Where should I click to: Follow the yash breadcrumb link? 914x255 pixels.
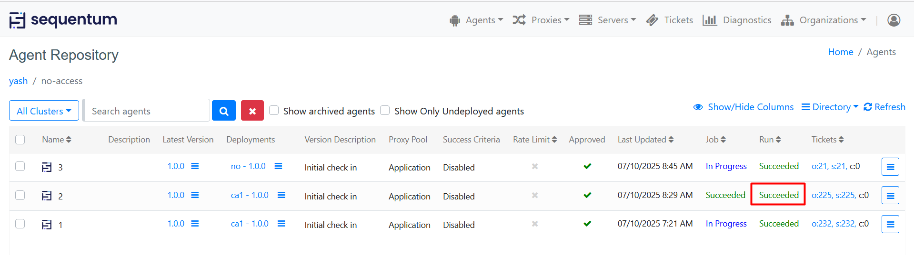point(18,81)
